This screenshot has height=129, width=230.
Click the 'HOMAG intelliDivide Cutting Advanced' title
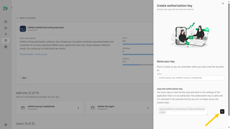click(46, 27)
